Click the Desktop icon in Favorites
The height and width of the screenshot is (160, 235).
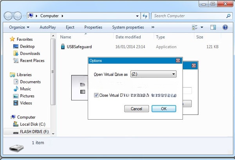coord(16,46)
